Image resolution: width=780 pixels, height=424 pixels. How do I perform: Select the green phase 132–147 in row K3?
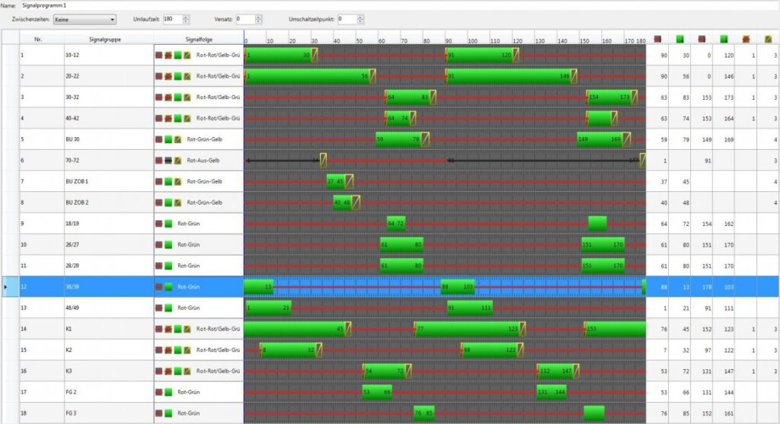click(x=555, y=371)
